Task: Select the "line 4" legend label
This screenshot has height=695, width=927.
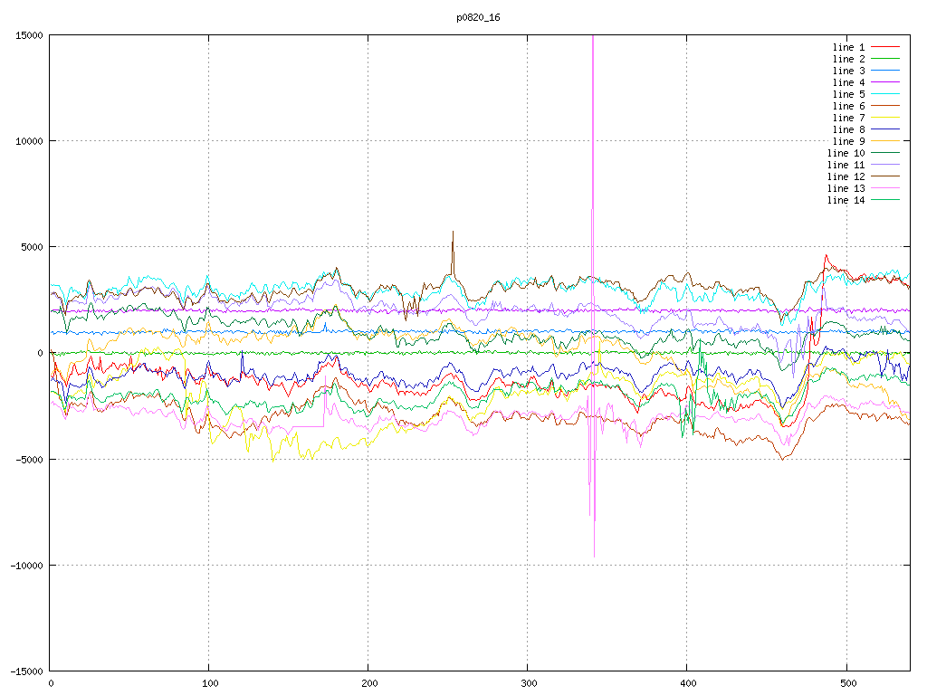Action: [x=849, y=82]
